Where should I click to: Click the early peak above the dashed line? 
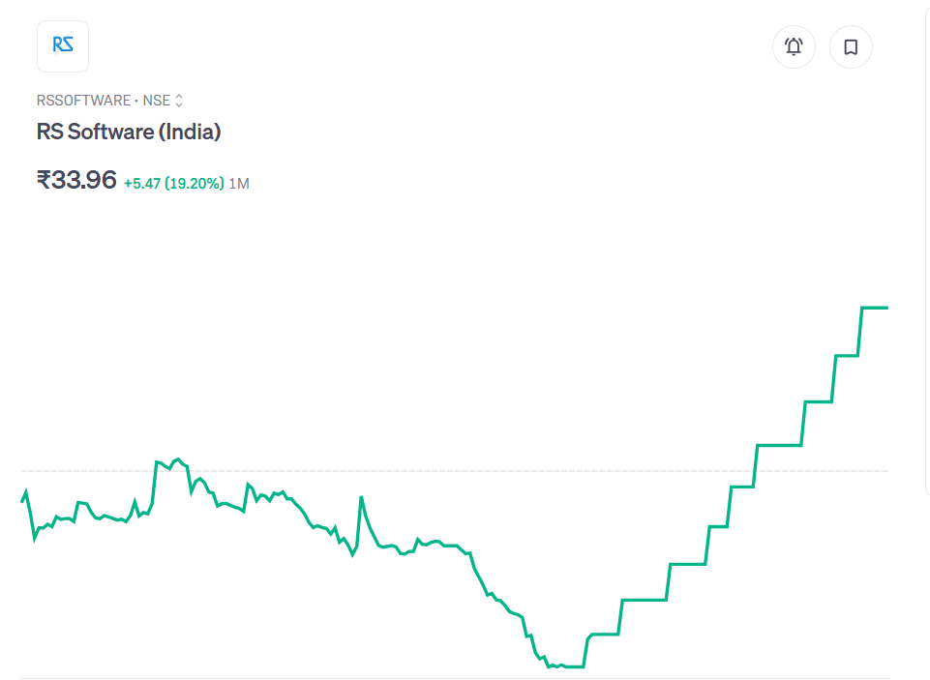177,458
